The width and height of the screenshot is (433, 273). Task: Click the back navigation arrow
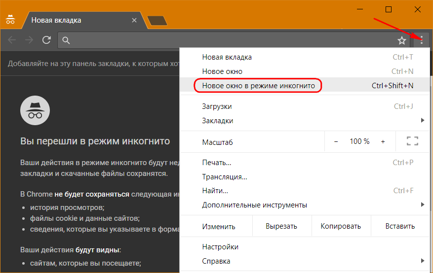(x=12, y=40)
